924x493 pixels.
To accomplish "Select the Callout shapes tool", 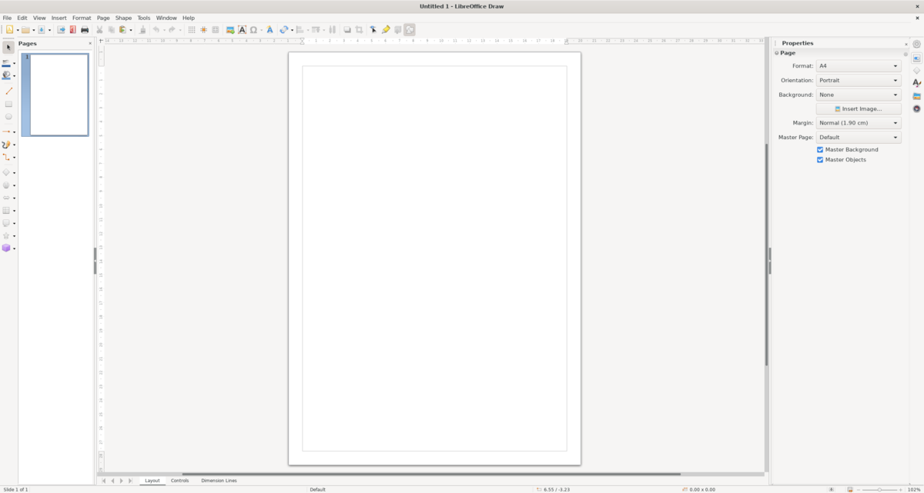I will point(6,223).
